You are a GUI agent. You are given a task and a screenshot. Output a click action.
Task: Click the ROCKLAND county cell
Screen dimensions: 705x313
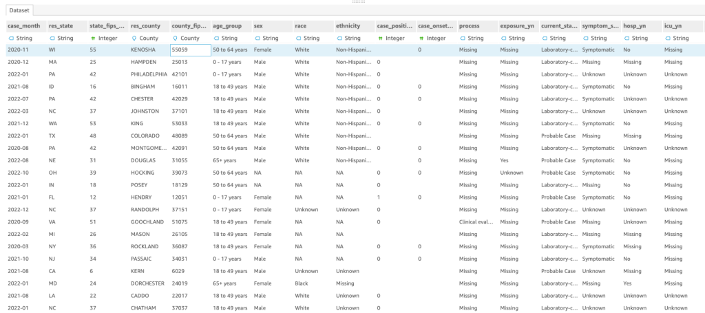149,246
